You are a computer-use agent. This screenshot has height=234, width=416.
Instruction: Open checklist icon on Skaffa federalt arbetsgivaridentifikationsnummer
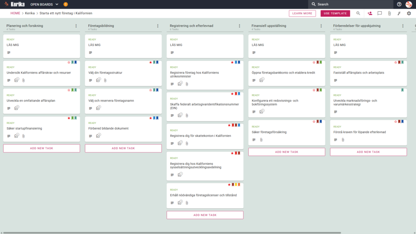coord(180,115)
